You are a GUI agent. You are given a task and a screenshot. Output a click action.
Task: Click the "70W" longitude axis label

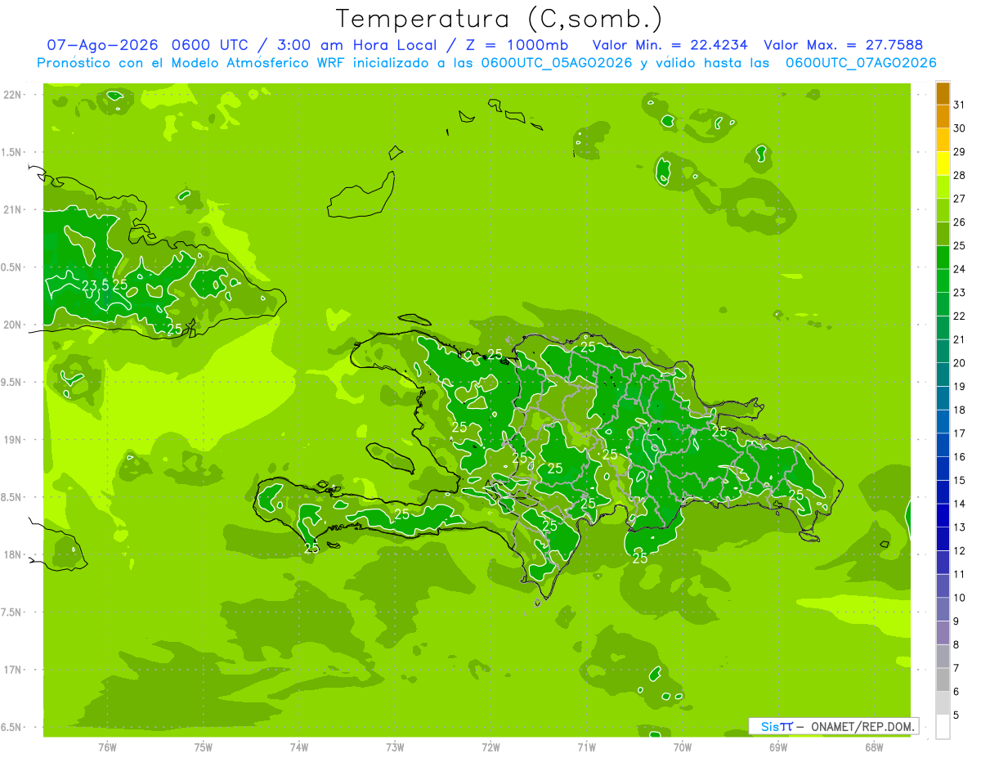tap(683, 747)
